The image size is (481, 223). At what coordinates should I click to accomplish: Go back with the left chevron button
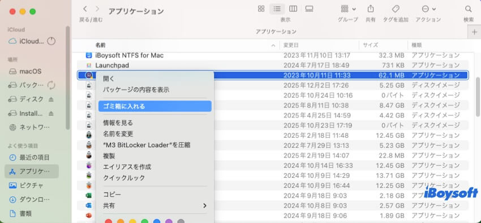(x=85, y=9)
